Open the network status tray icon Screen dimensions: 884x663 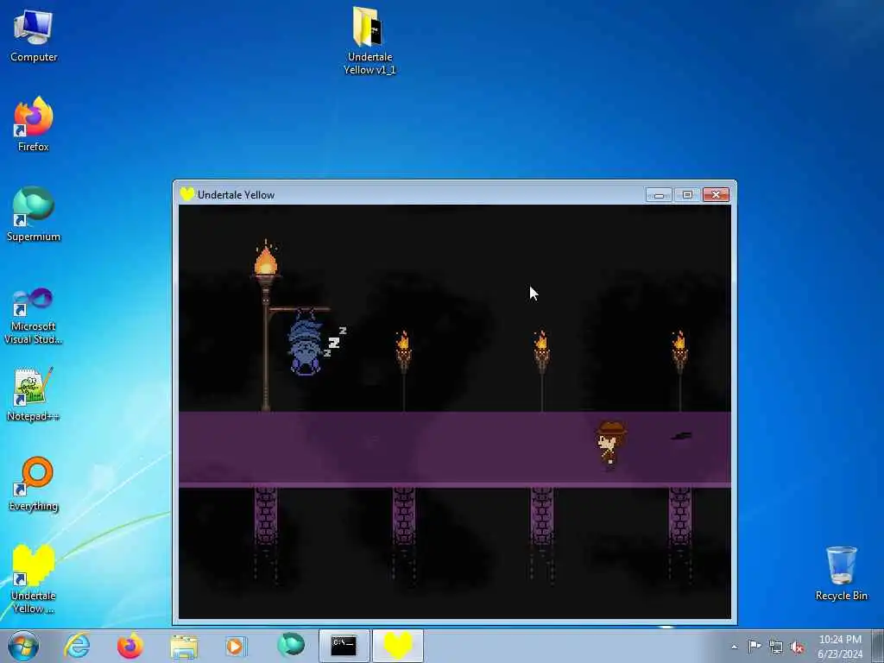point(776,647)
